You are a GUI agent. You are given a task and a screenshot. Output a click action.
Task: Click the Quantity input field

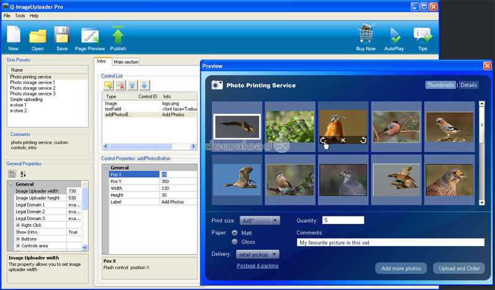[343, 220]
